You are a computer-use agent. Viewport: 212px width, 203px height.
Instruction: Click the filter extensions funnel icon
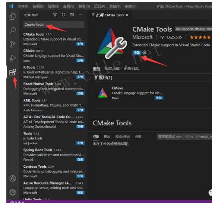pyautogui.click(x=55, y=15)
